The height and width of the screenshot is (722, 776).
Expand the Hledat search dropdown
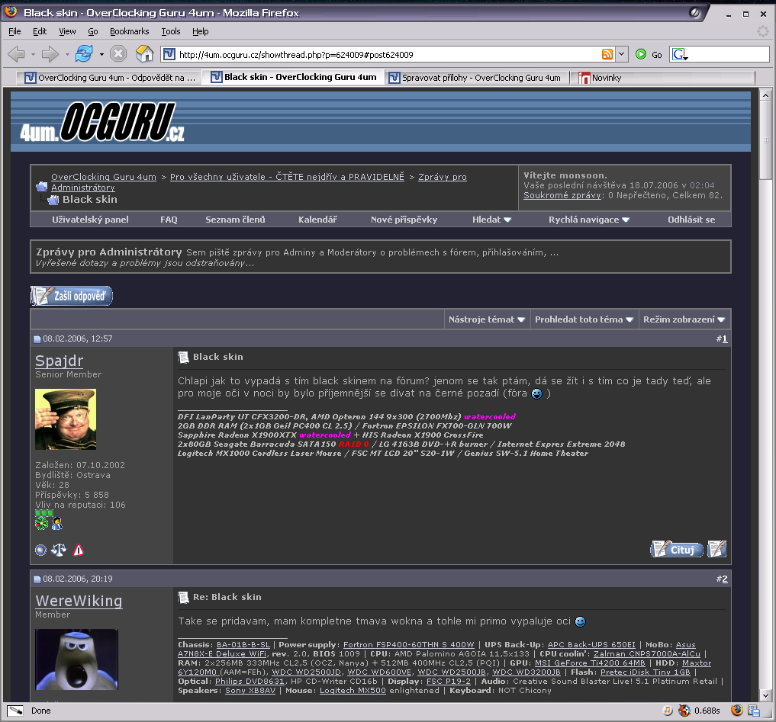click(x=491, y=220)
